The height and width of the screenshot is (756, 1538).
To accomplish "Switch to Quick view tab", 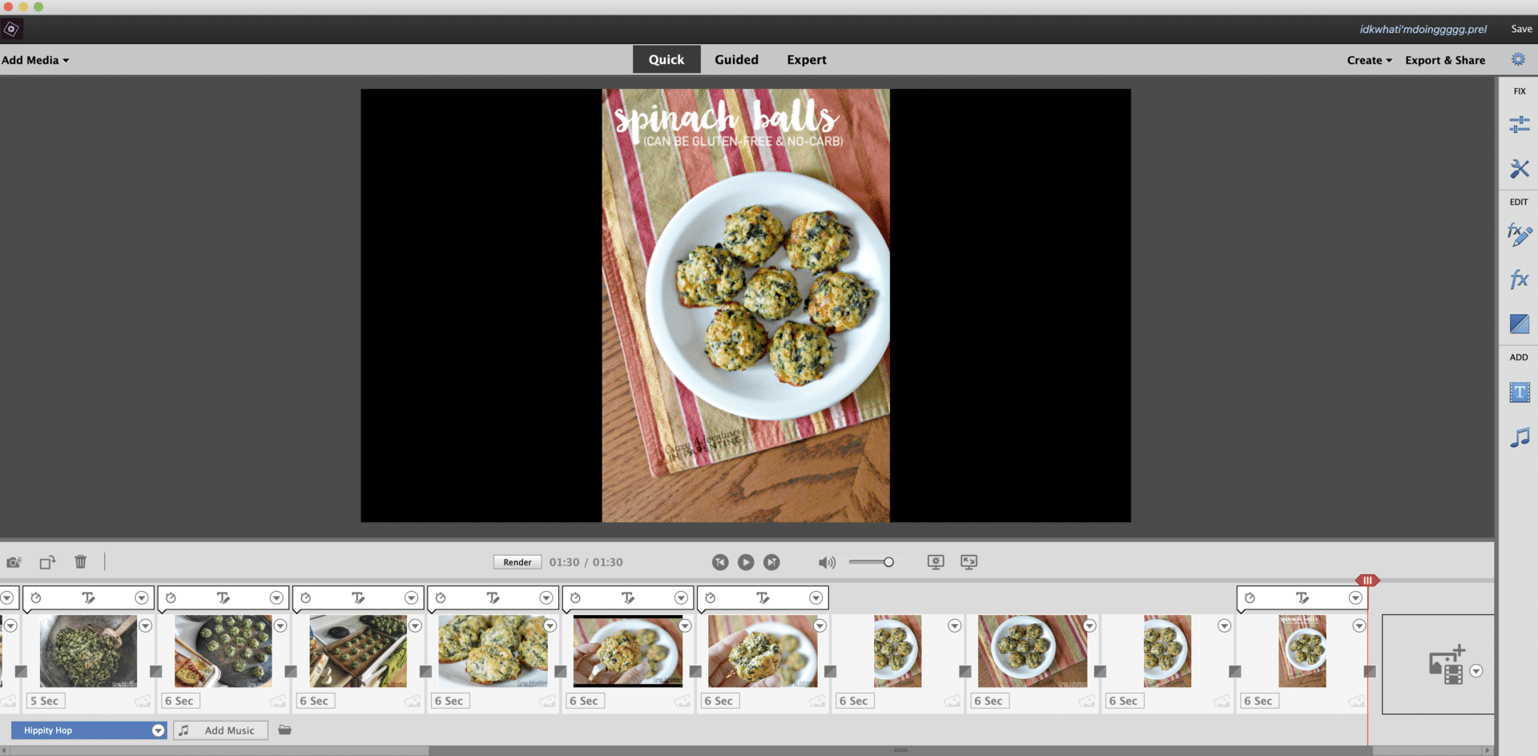I will pos(666,59).
